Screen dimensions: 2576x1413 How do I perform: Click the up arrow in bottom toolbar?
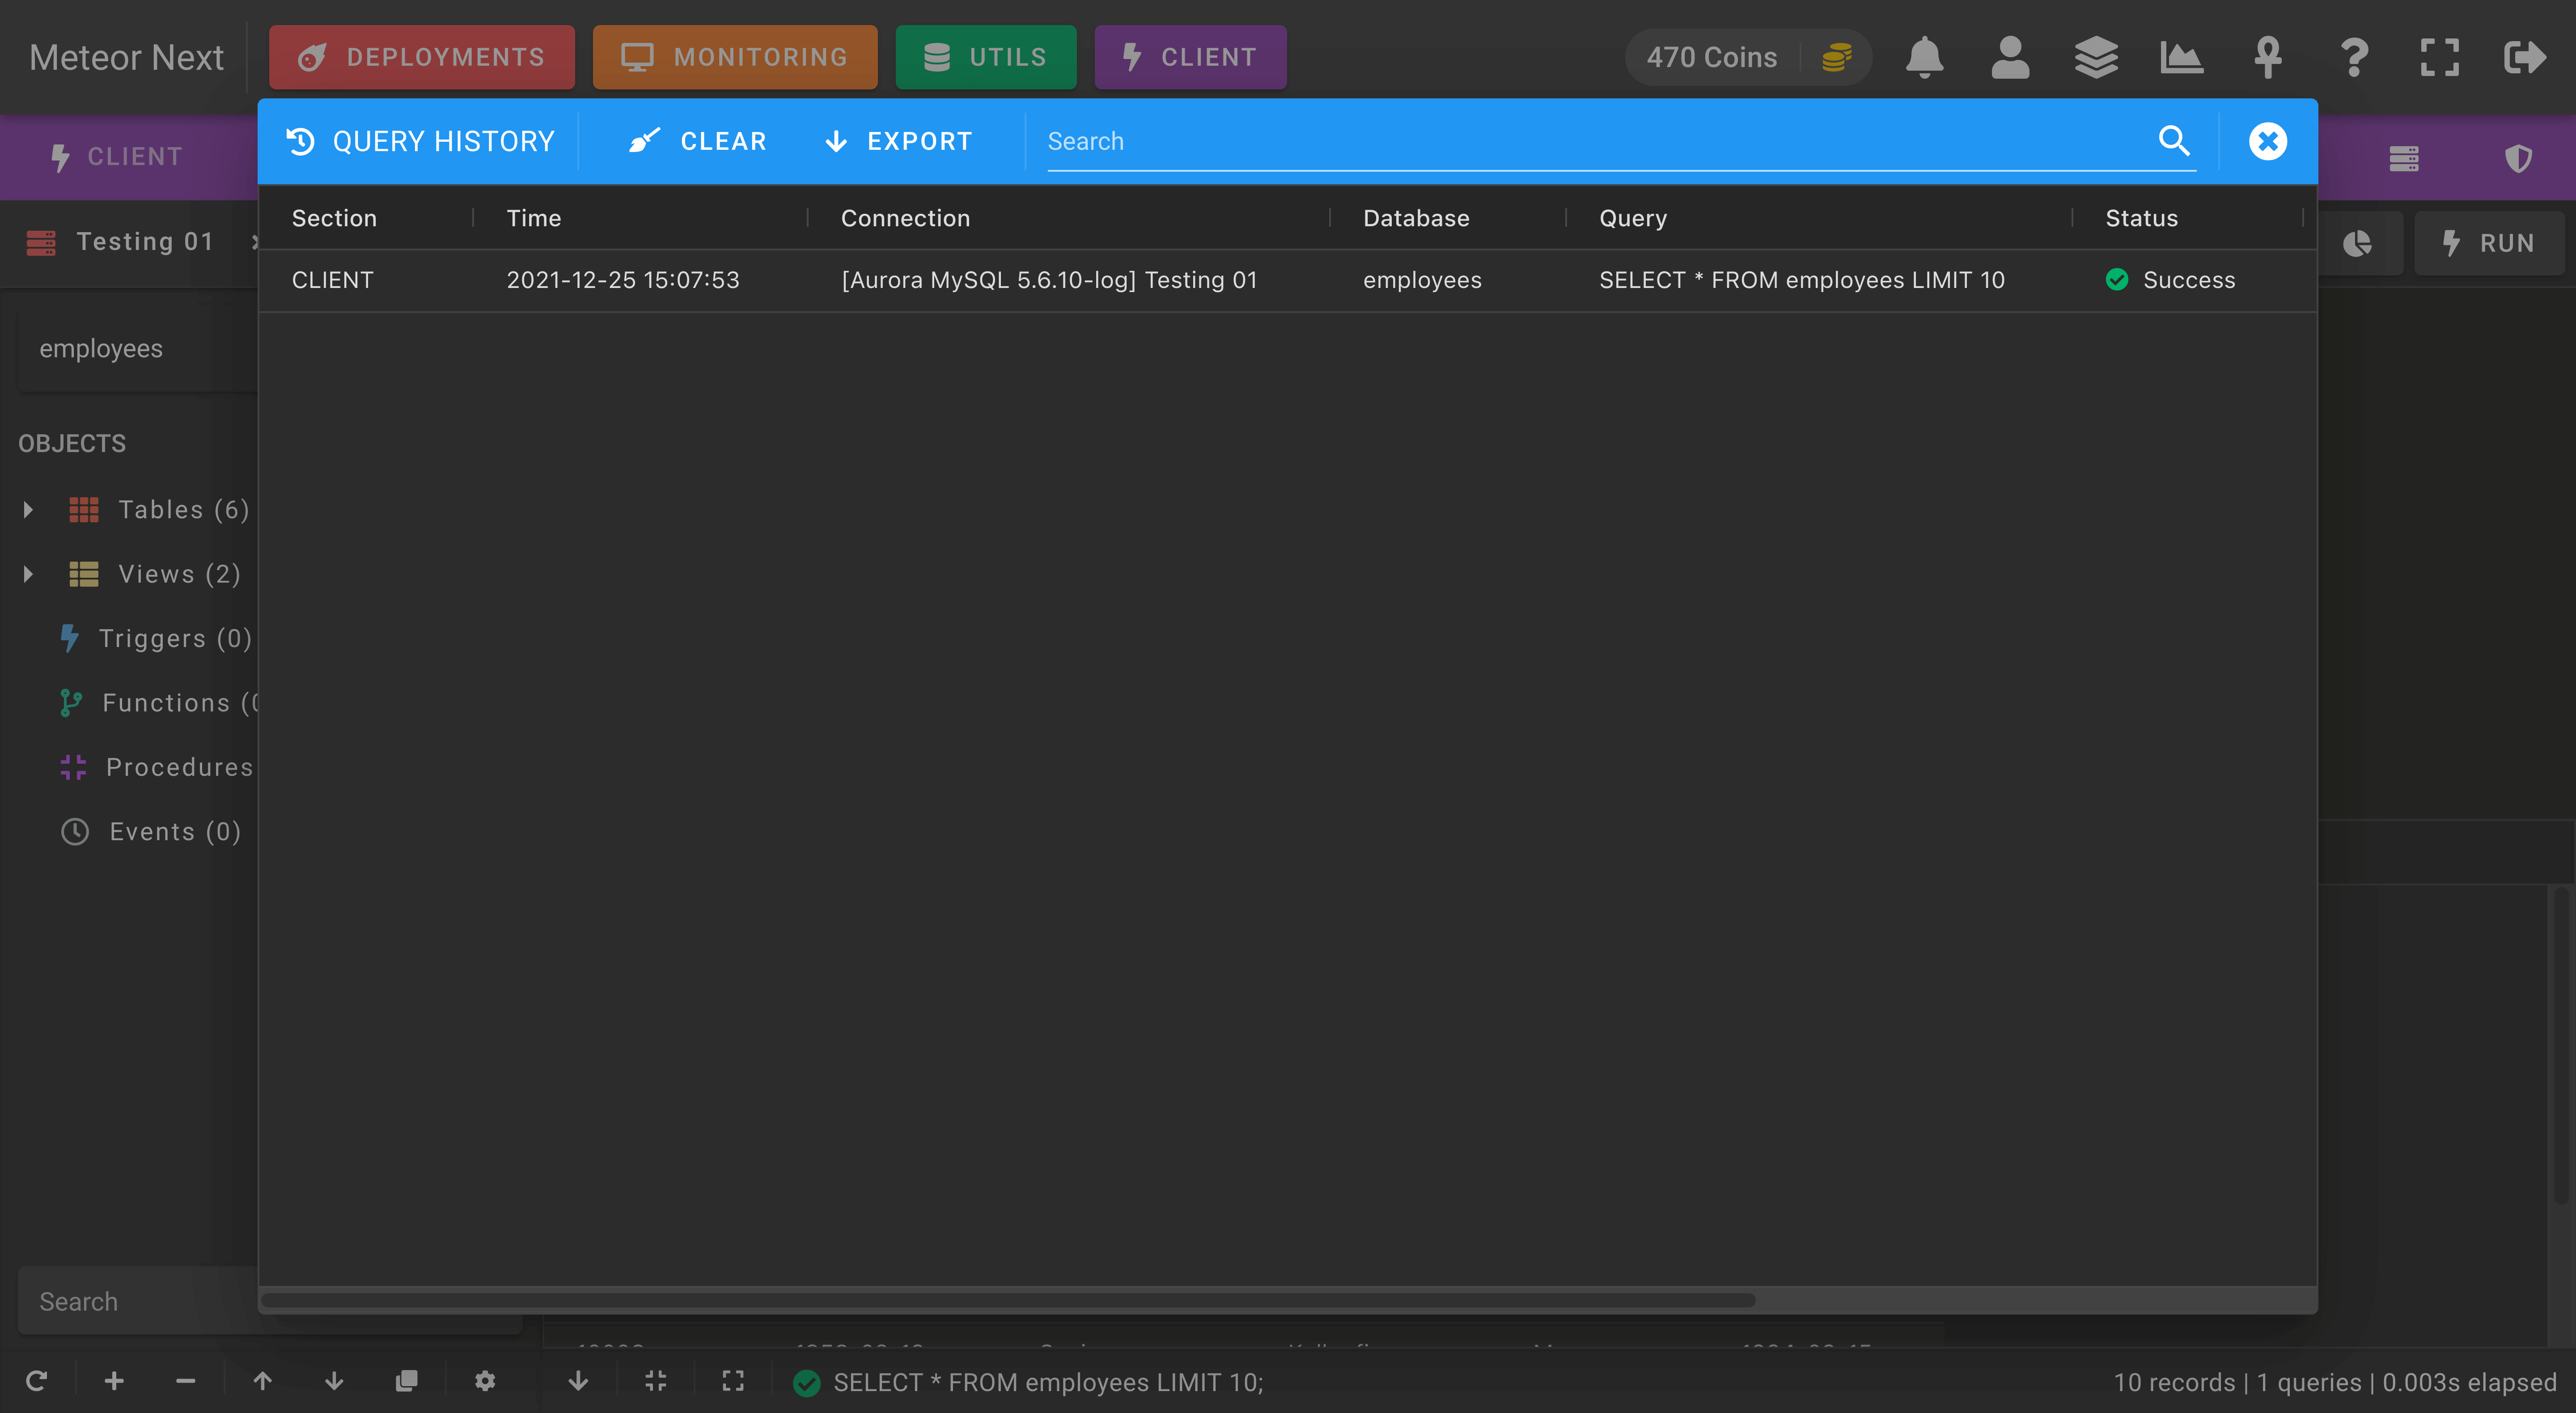[262, 1381]
